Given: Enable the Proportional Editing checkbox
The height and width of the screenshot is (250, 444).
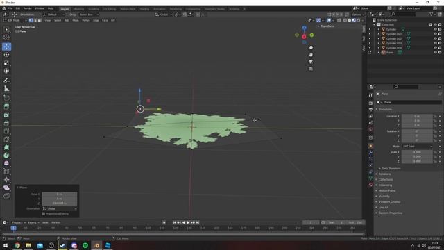Looking at the screenshot, I should pos(44,214).
